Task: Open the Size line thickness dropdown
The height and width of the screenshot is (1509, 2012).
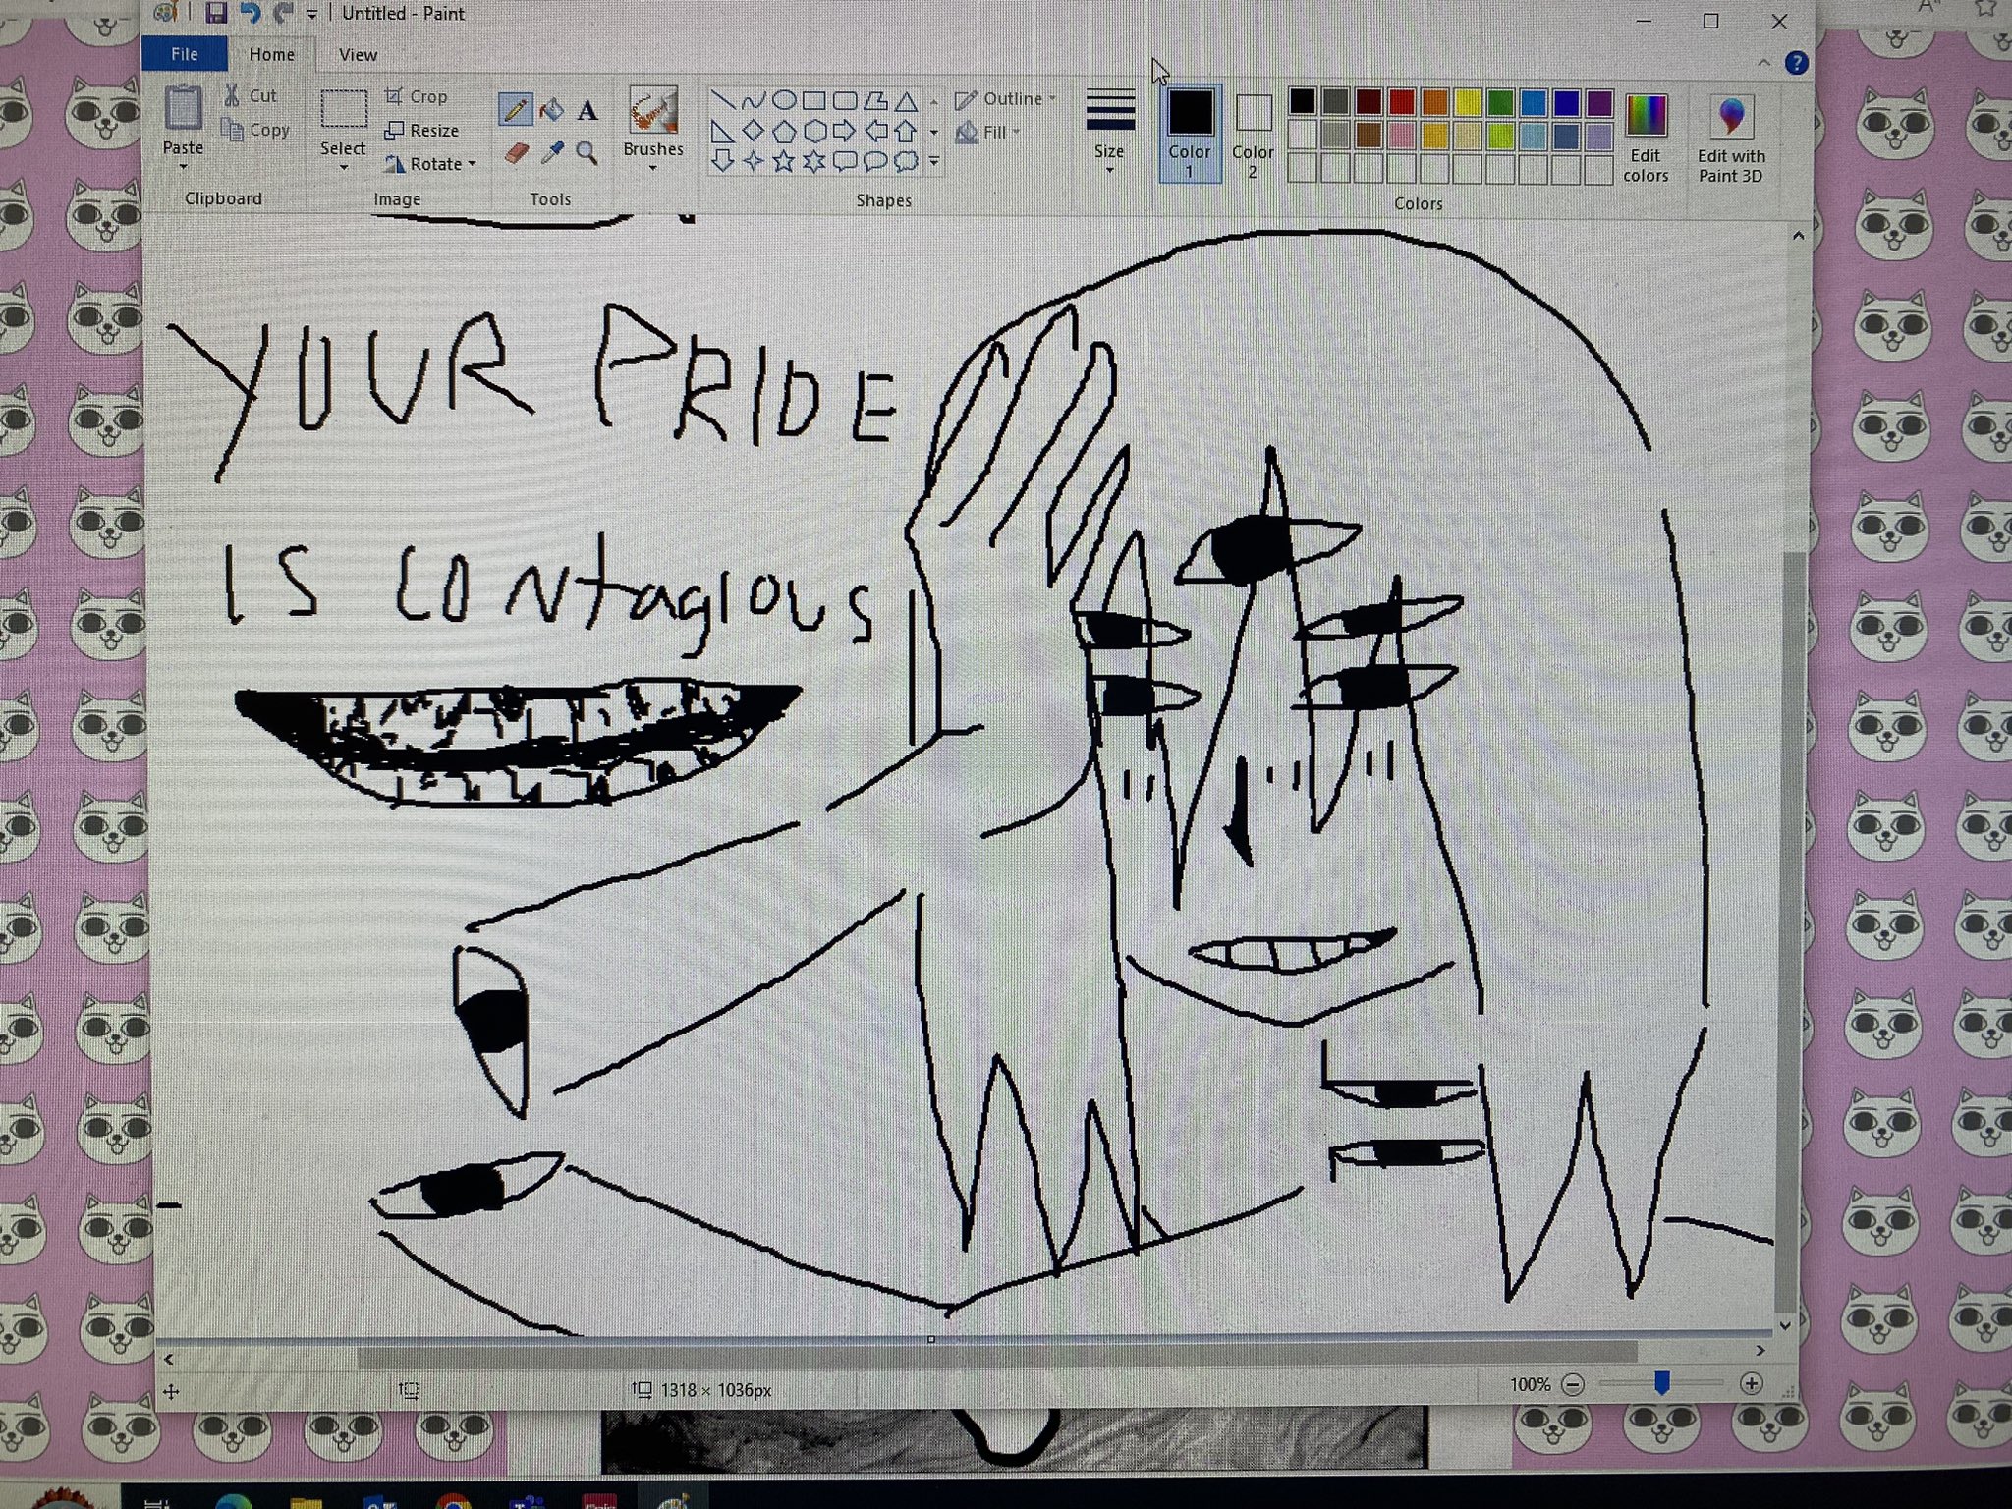Action: [1109, 128]
